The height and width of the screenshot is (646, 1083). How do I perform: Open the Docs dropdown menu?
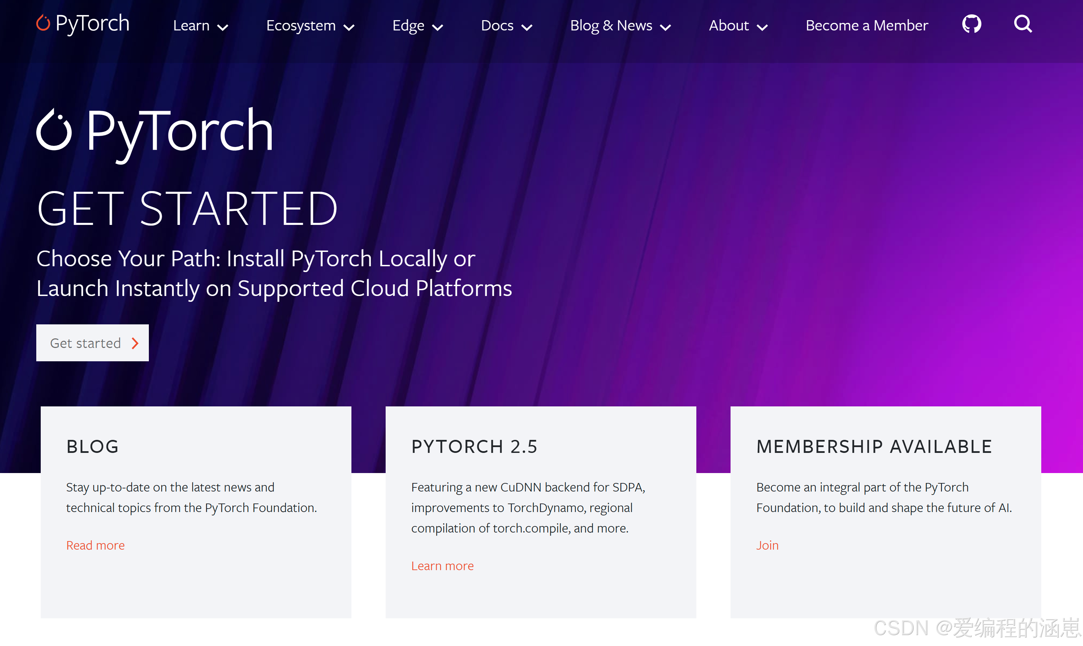pos(506,26)
